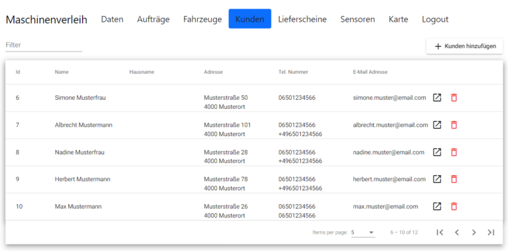Image resolution: width=508 pixels, height=251 pixels.
Task: Select the name Herbert Mustermann
Action: pyautogui.click(x=83, y=179)
